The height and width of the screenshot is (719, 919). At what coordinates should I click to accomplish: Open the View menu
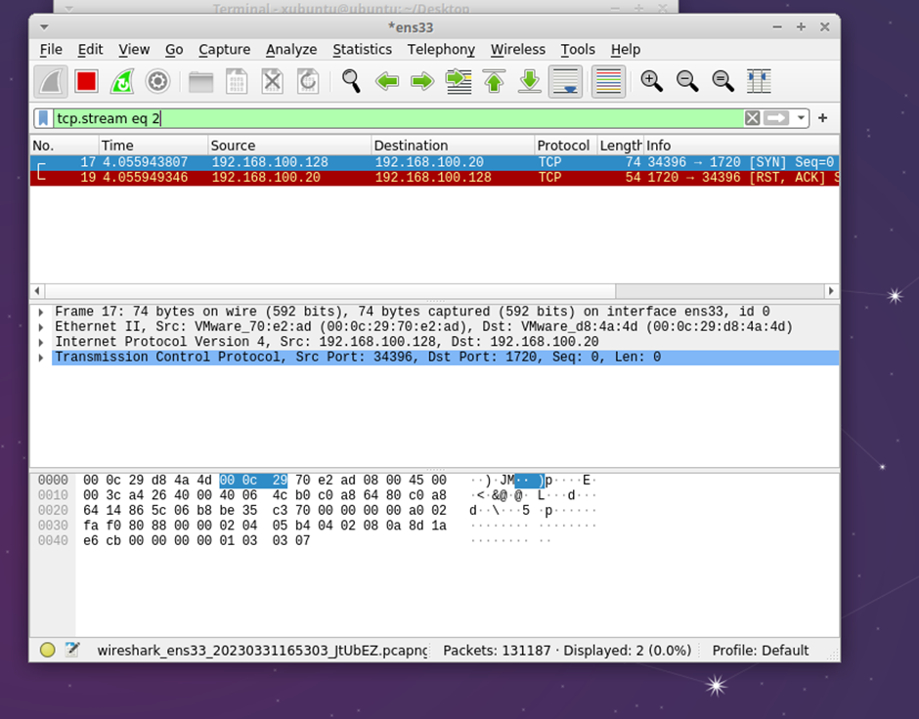[x=134, y=50]
